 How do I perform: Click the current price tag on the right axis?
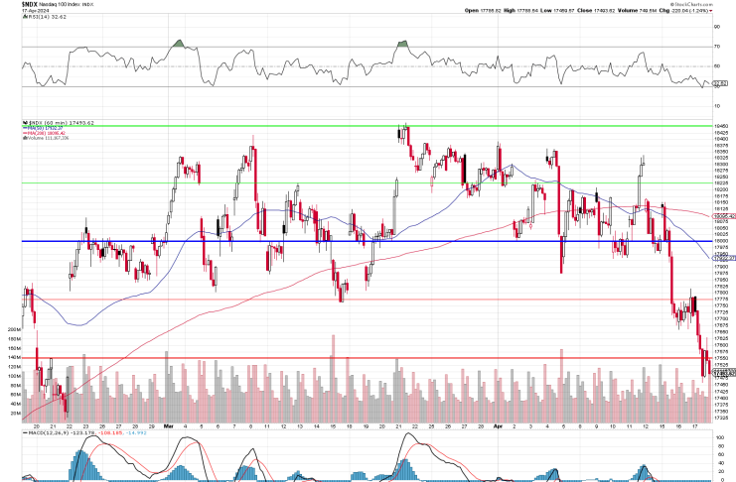[721, 372]
